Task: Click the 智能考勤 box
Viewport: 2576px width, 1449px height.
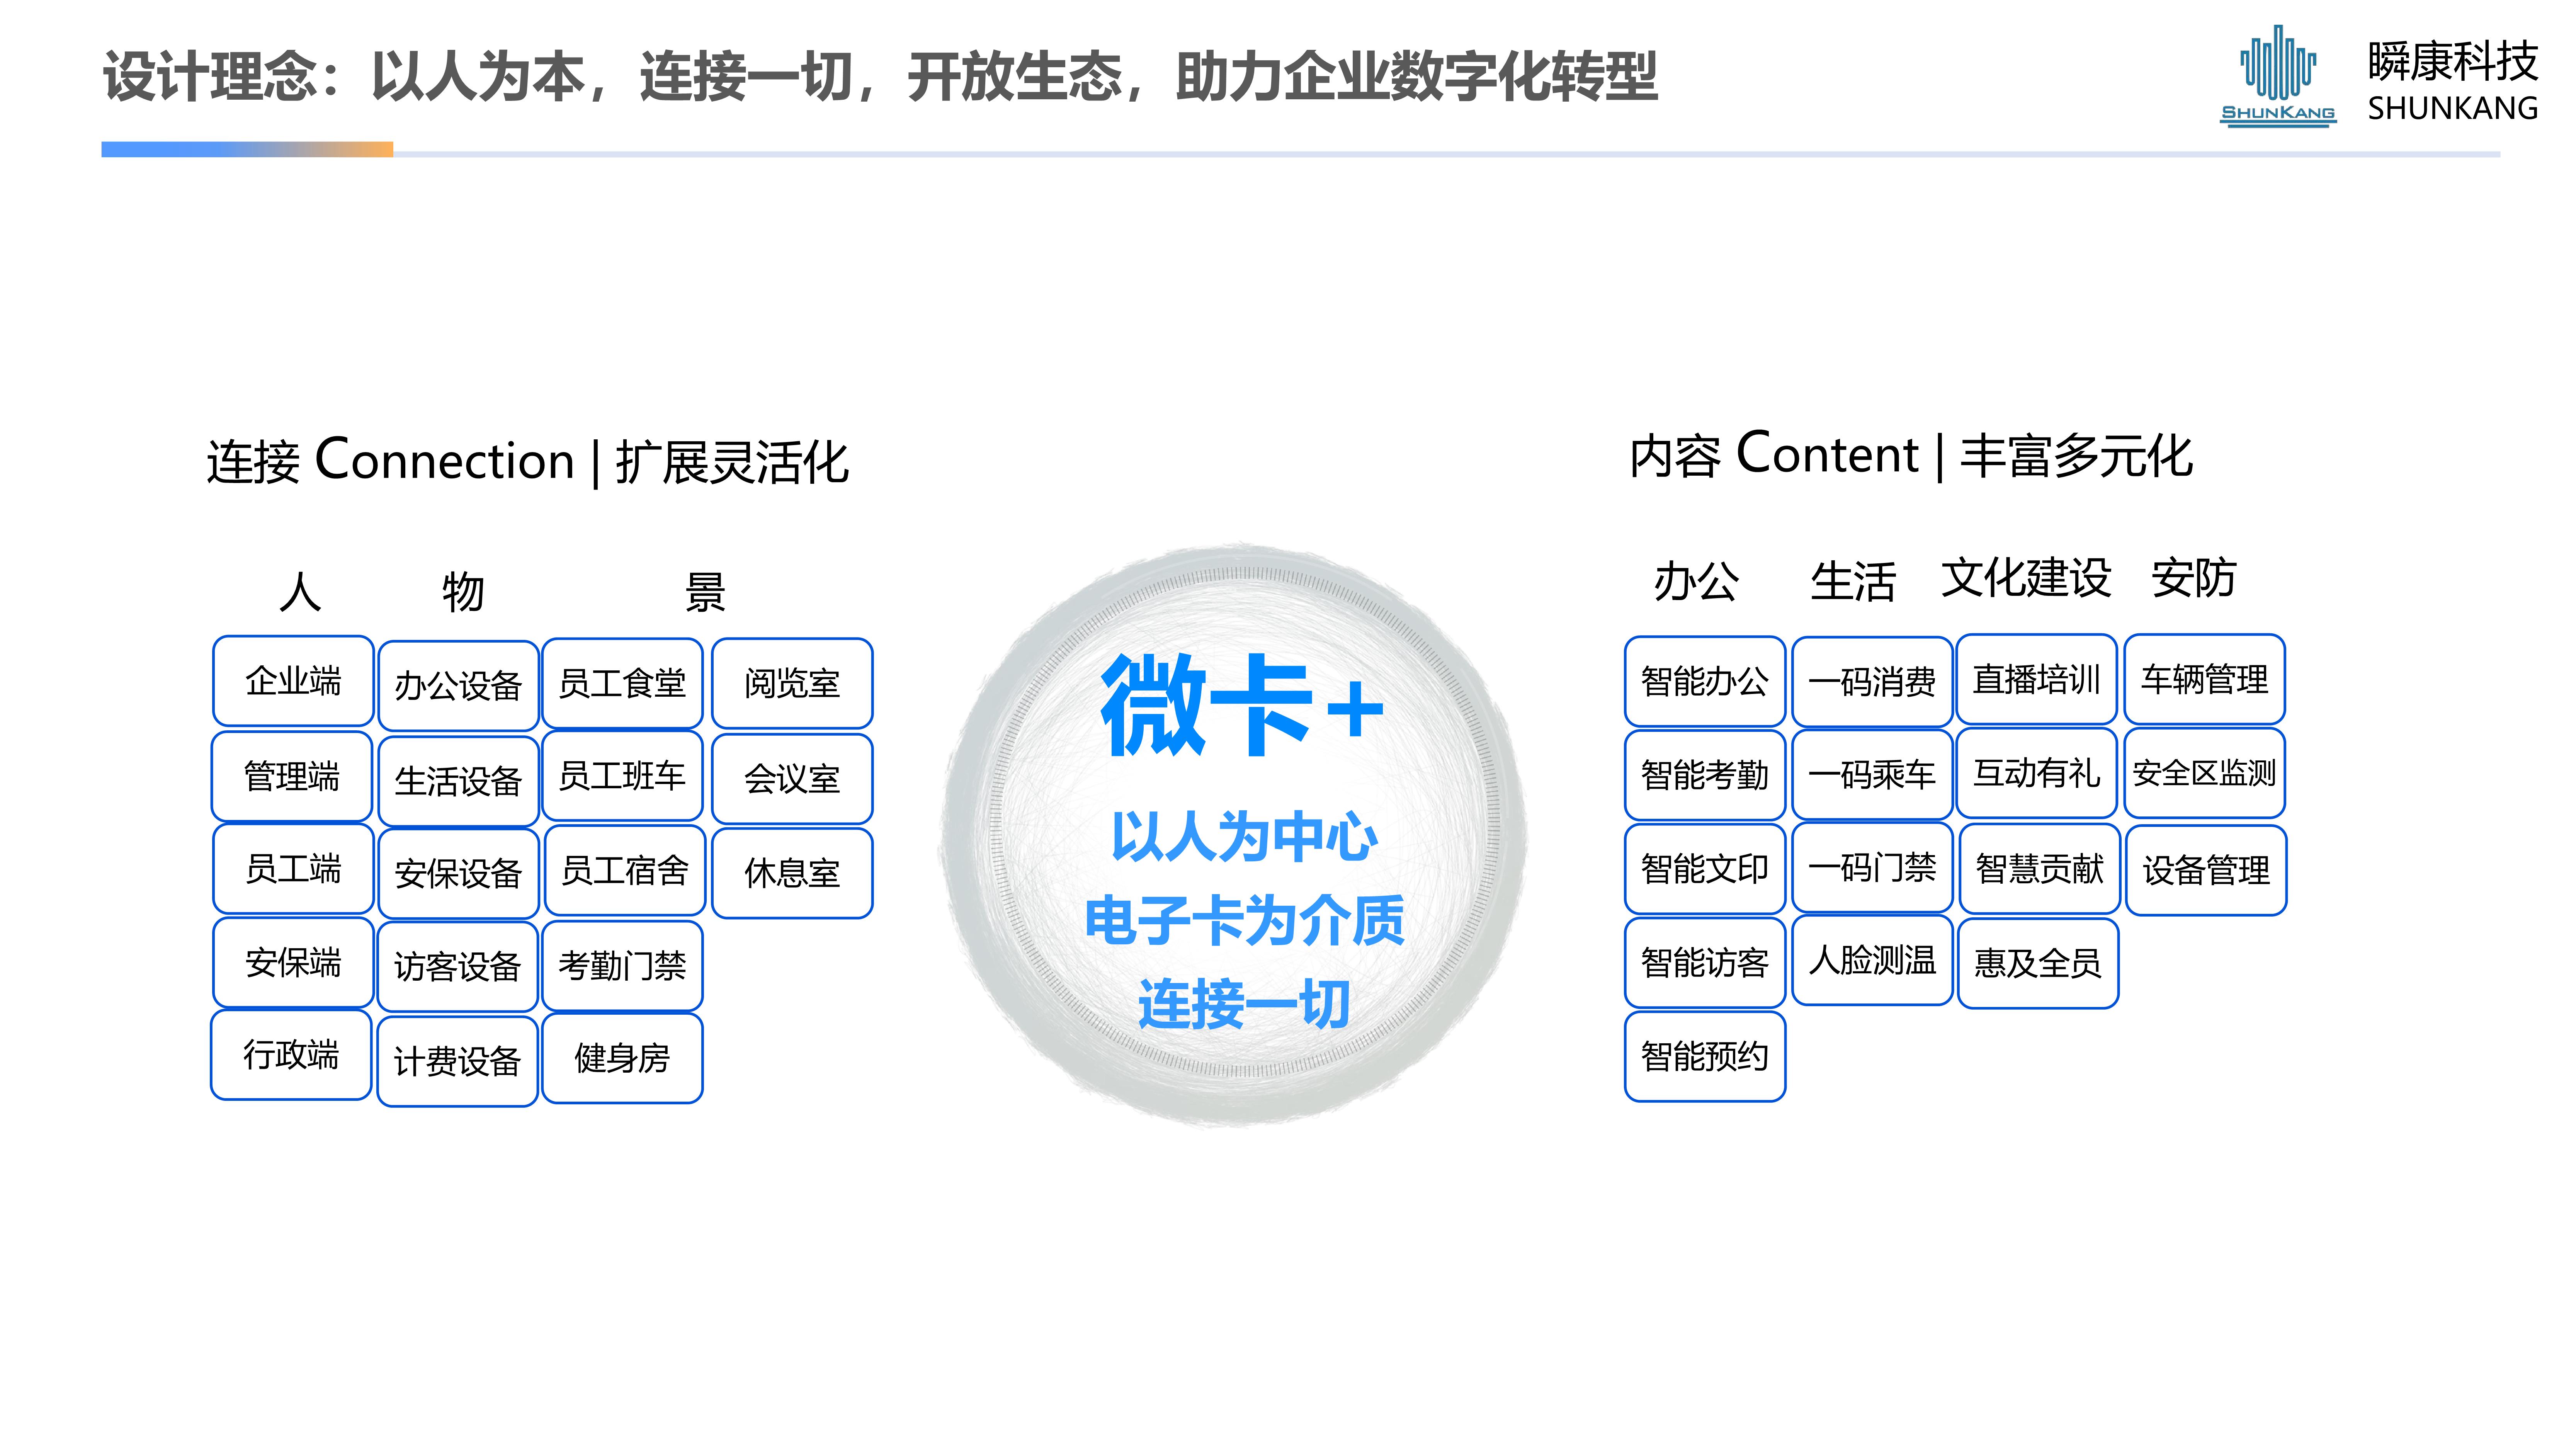Action: [1705, 775]
